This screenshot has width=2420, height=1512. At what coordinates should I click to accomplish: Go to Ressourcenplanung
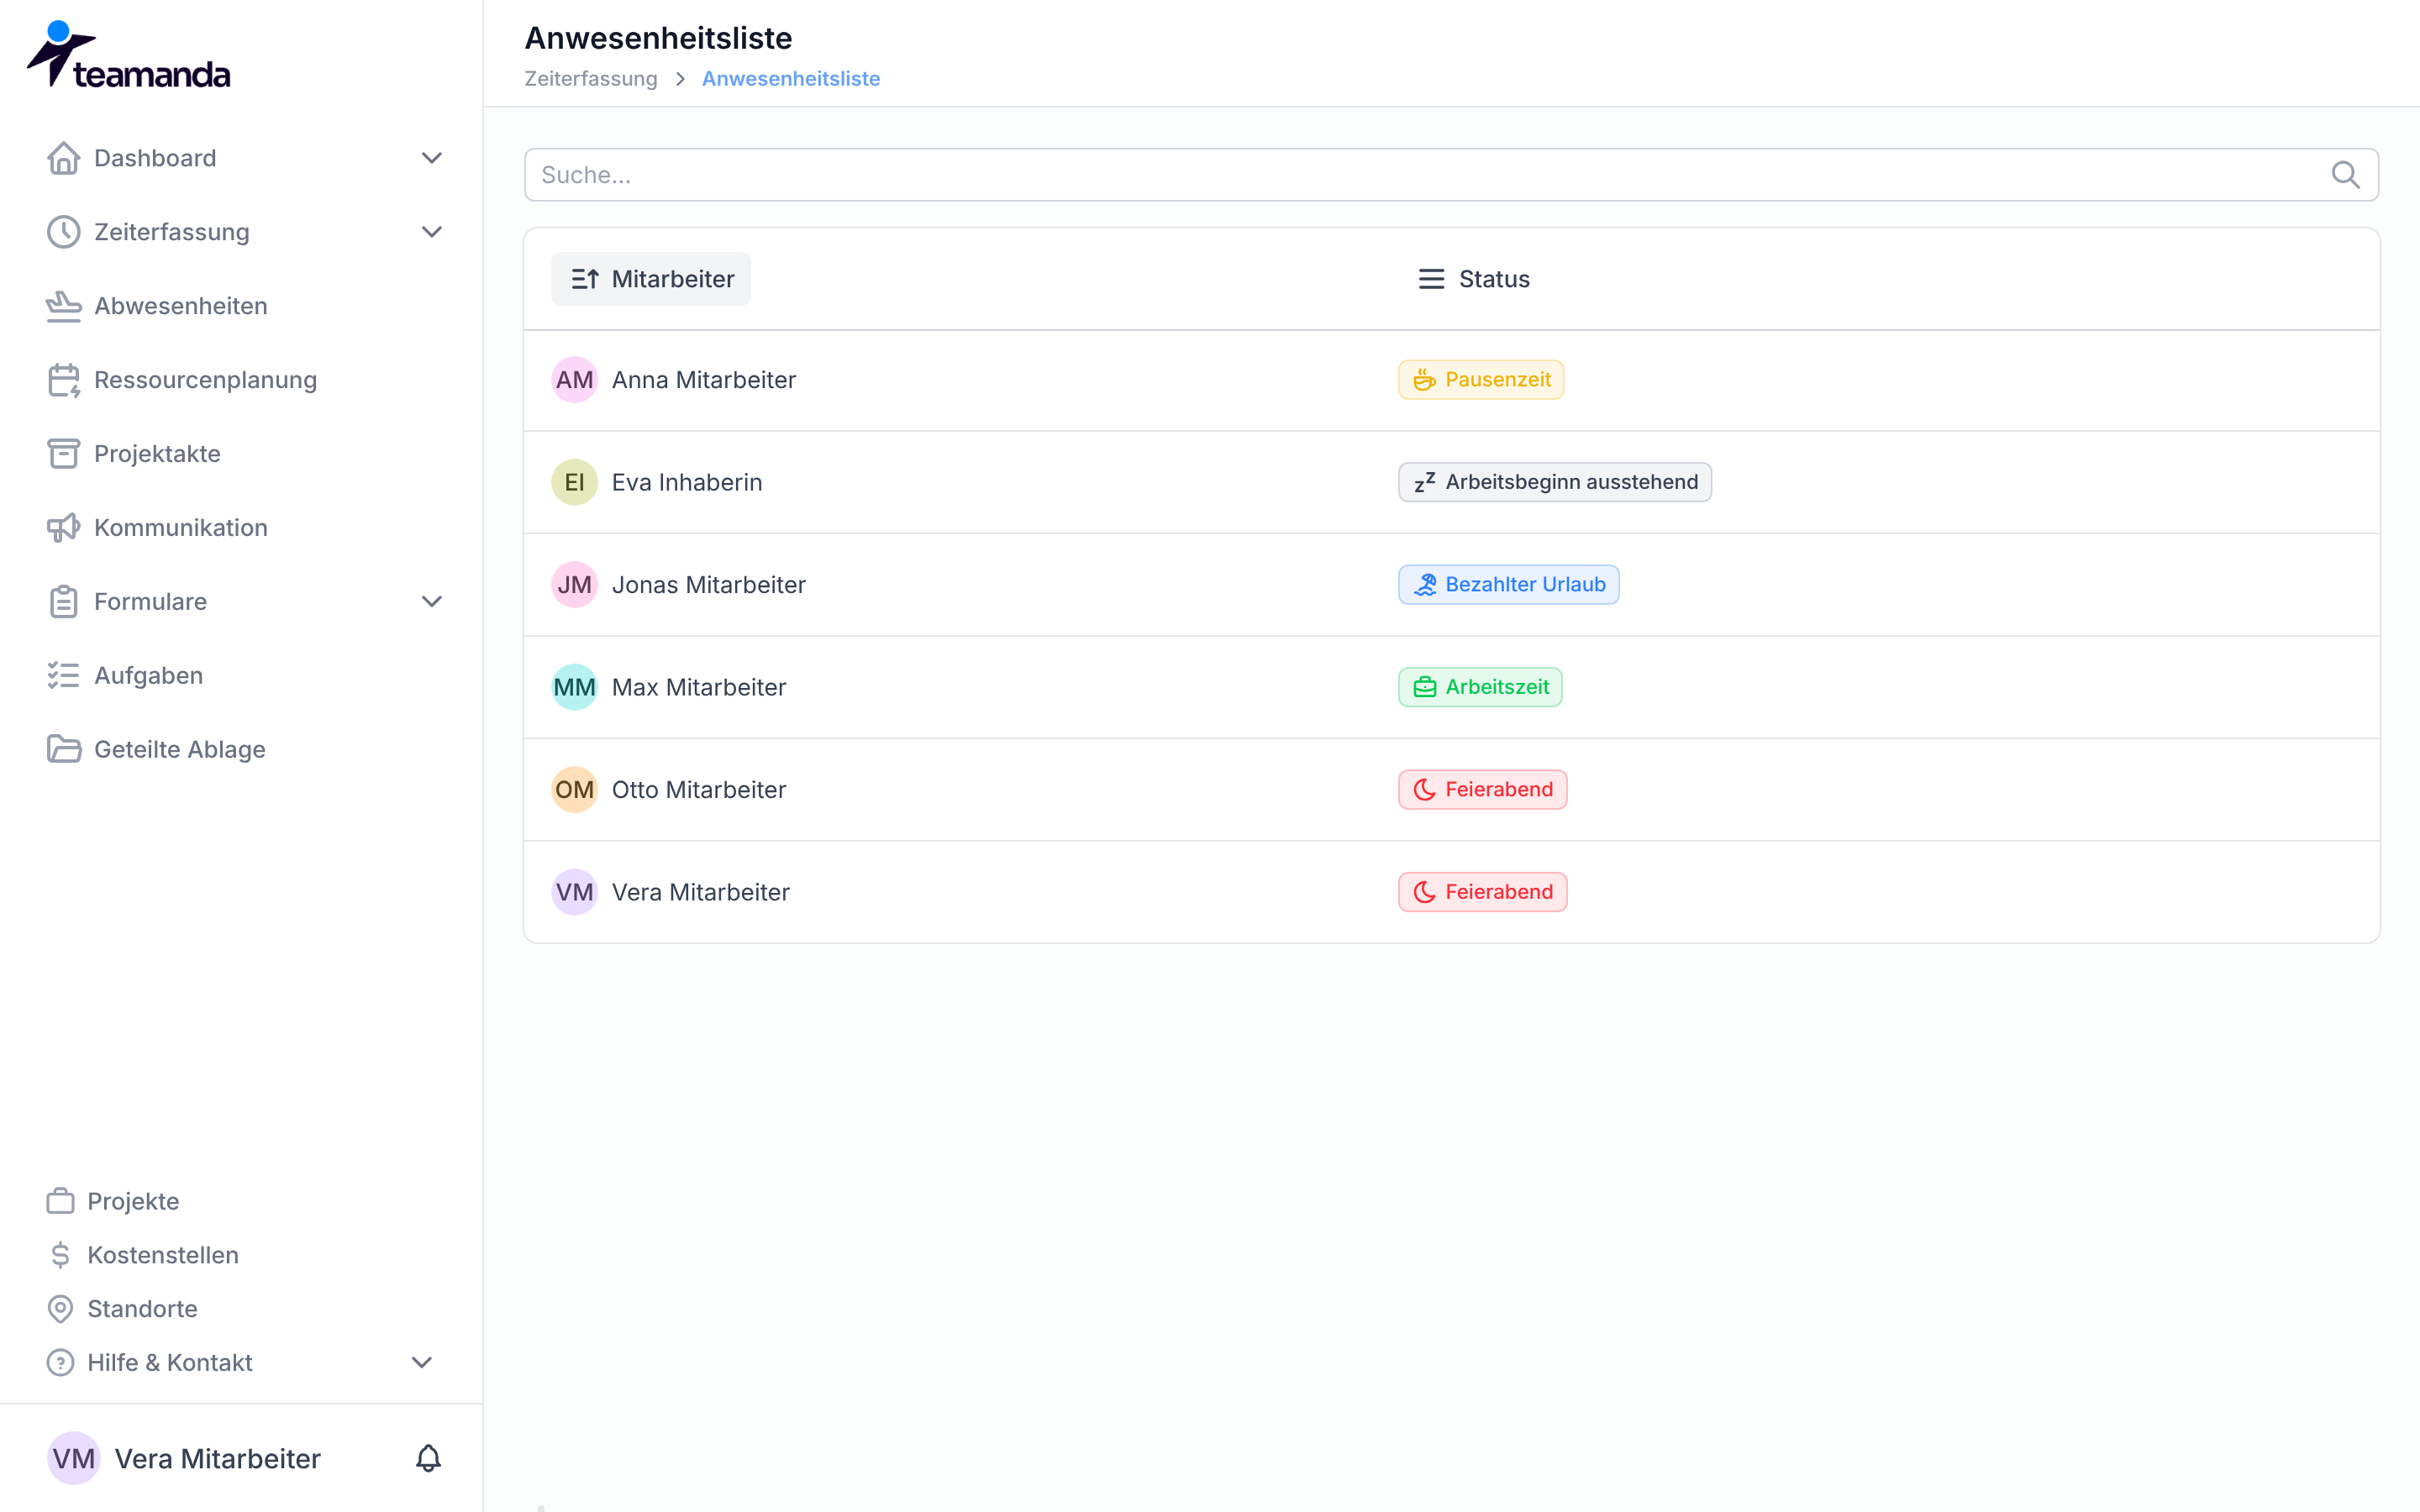point(205,380)
